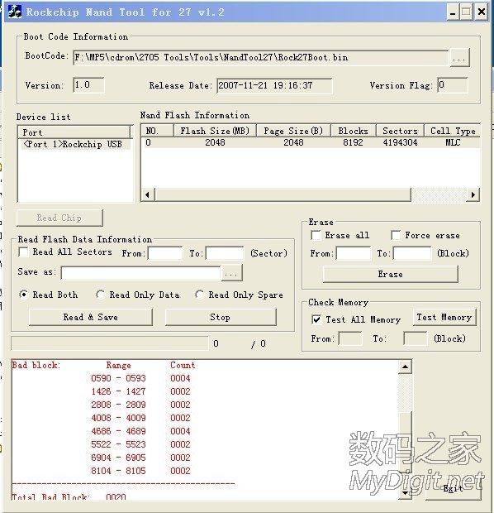
Task: Click the Blocks column header
Action: 354,131
